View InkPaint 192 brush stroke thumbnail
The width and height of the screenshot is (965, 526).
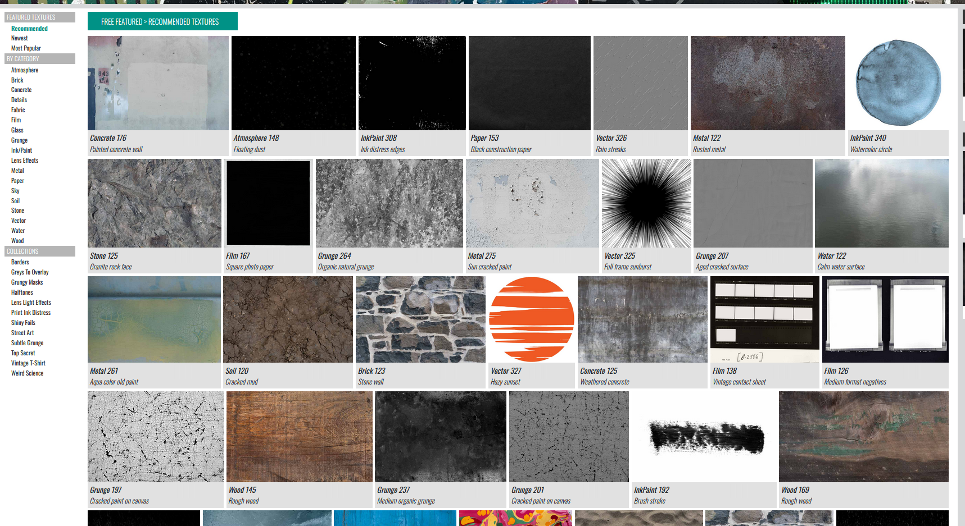click(x=704, y=437)
